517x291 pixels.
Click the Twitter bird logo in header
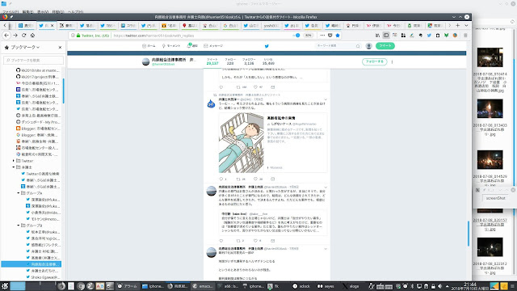[267, 46]
